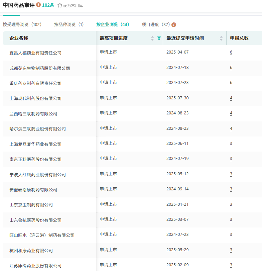Click company name 宜昌人福药业有限责任公司

tap(35, 53)
